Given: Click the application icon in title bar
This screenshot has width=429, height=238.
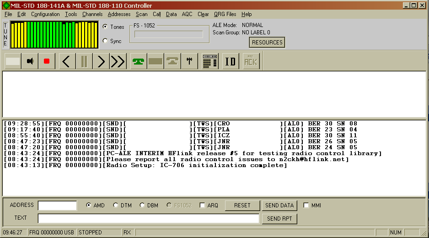Looking at the screenshot, I should coord(6,5).
